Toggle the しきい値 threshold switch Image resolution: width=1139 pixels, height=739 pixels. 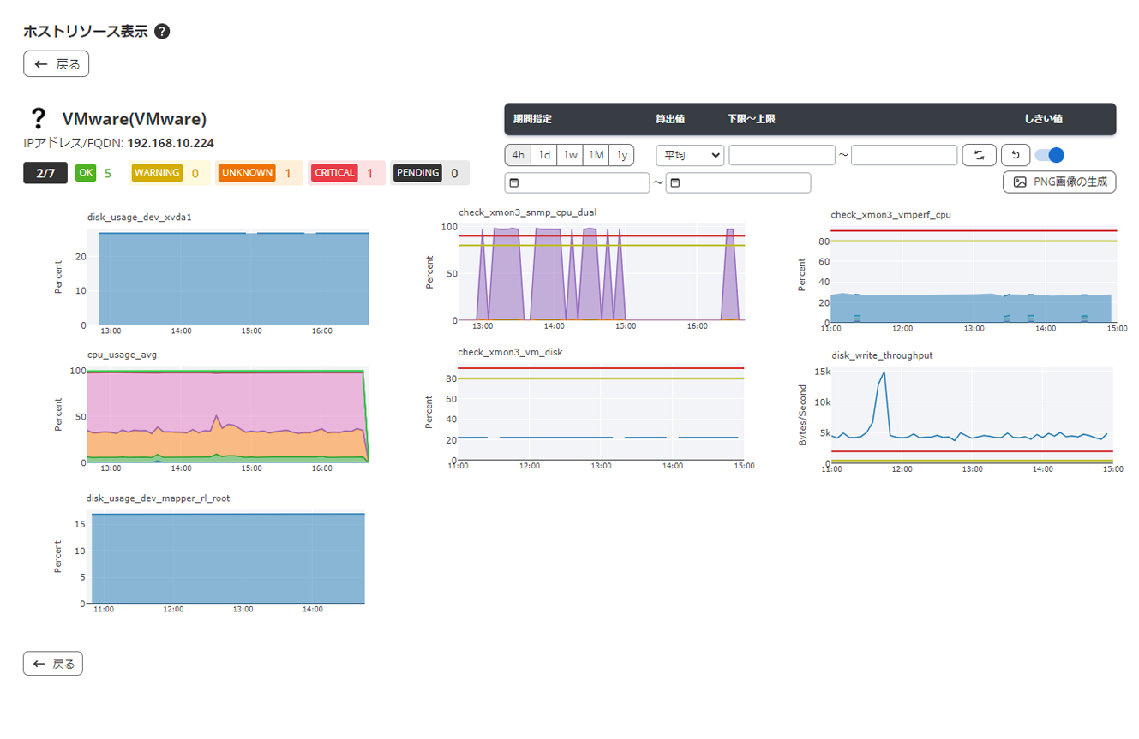[1050, 155]
